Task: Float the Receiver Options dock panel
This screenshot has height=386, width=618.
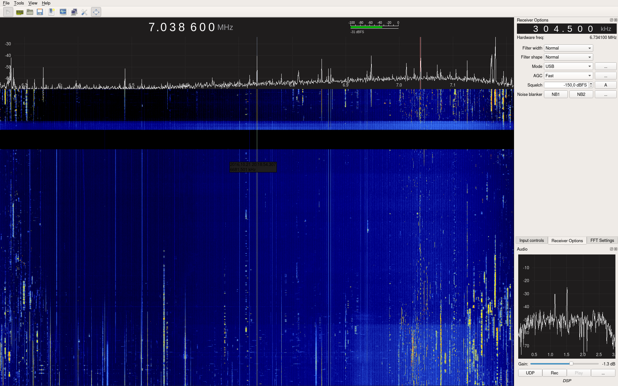Action: coord(611,20)
